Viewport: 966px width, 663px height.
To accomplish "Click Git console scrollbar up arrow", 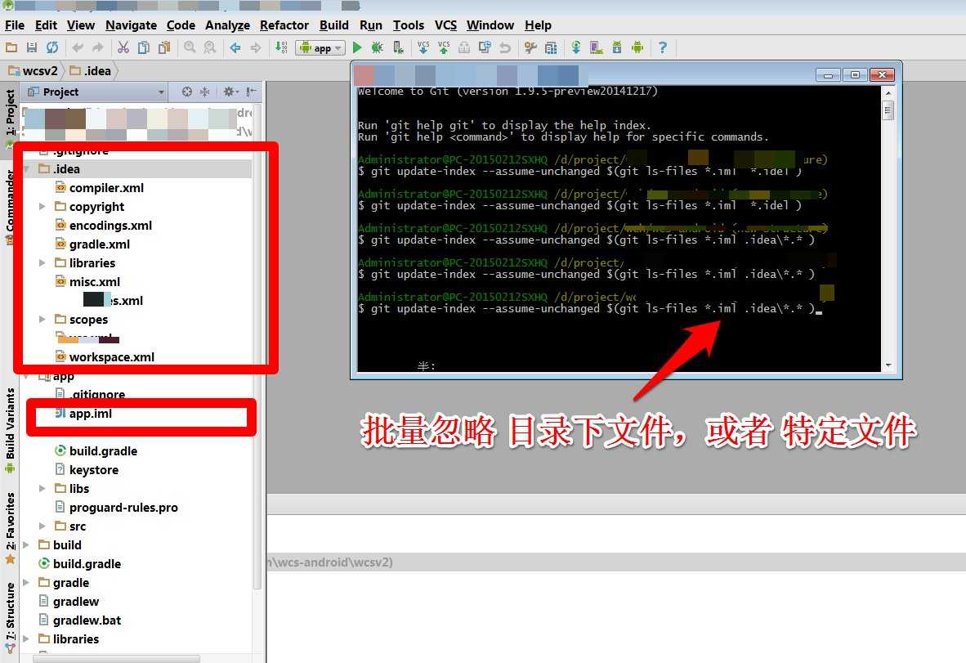I will pyautogui.click(x=888, y=92).
